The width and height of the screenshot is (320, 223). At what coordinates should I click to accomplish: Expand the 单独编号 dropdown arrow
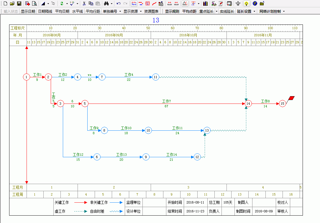click(120, 12)
